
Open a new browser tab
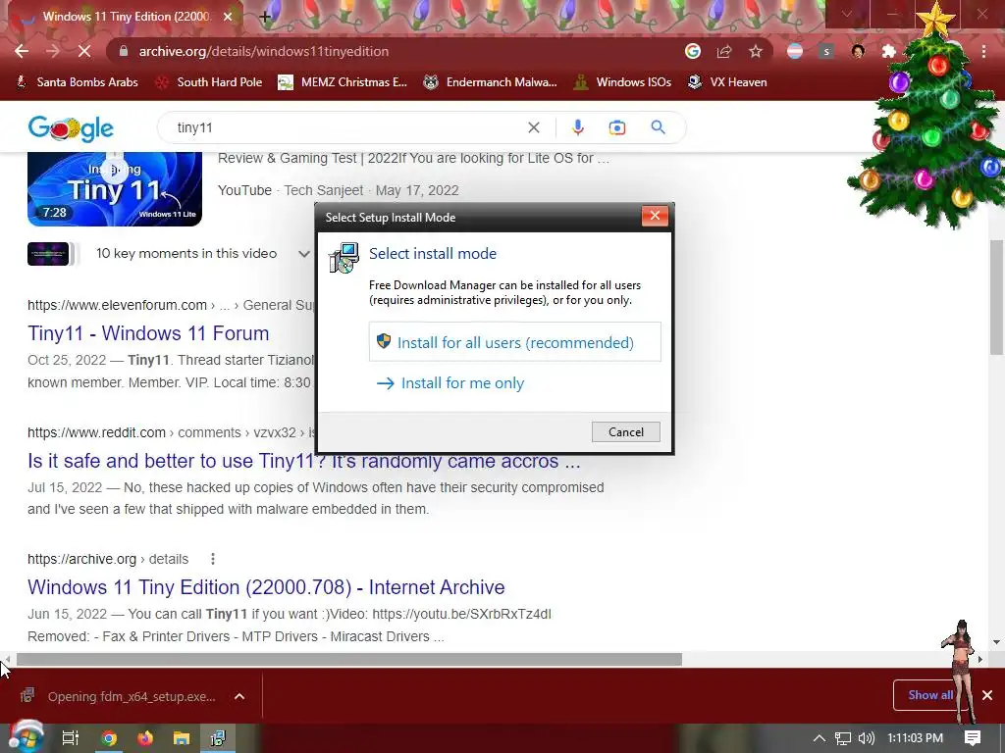(265, 17)
